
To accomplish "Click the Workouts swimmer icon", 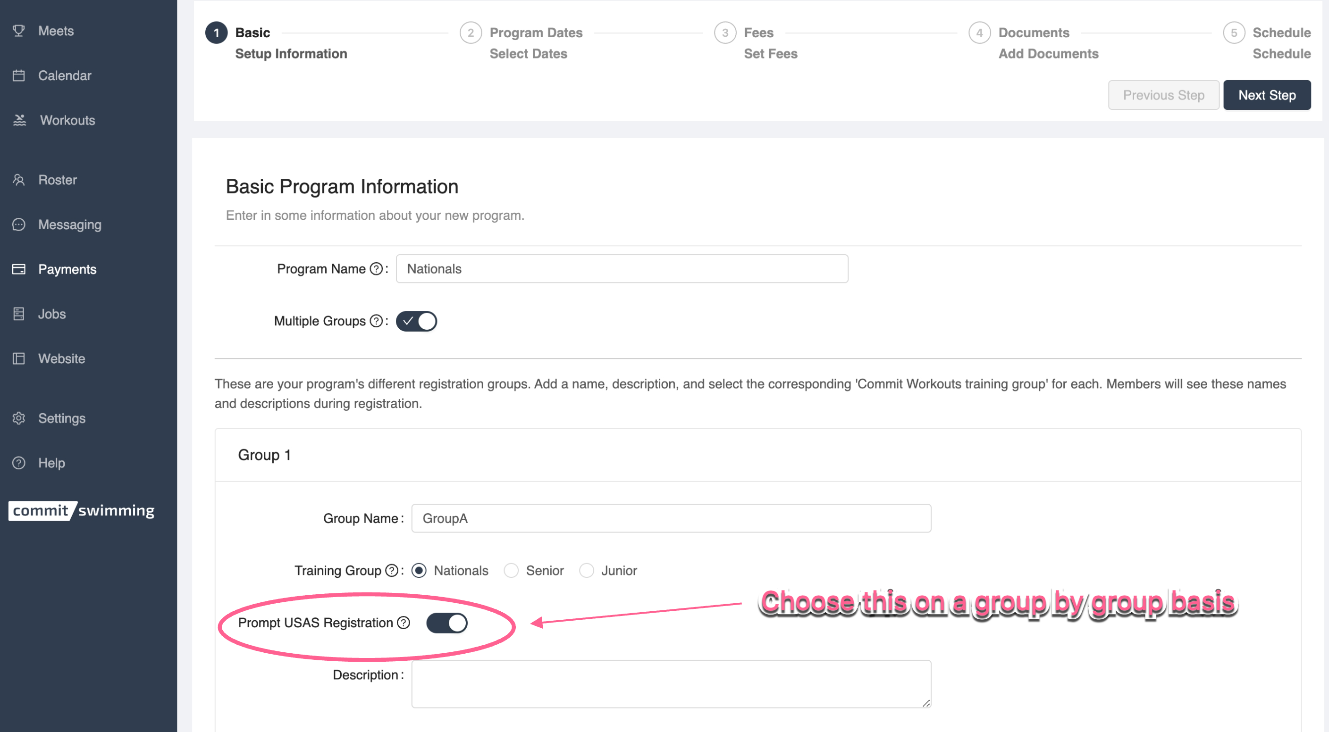I will pos(20,120).
